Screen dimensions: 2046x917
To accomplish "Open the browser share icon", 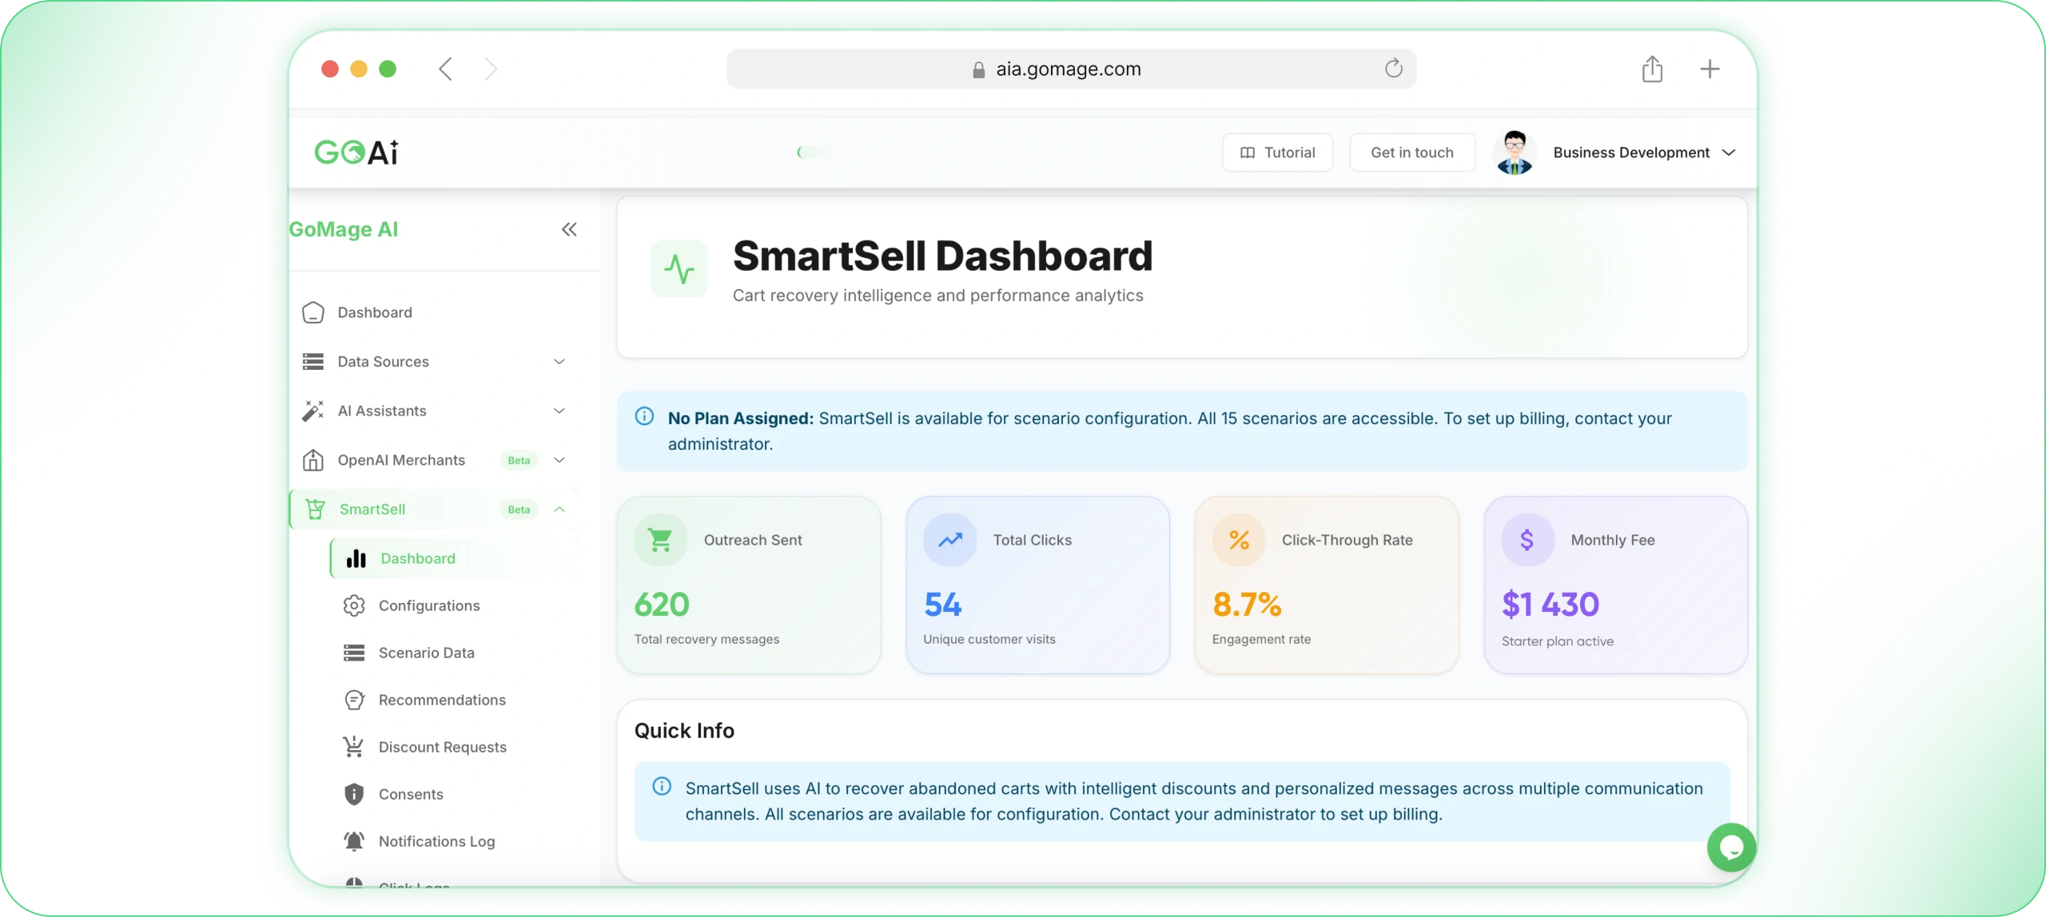I will 1652,69.
